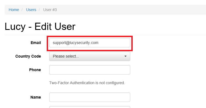Click the support@lucysecurity.com address text
The height and width of the screenshot is (108, 206).
pos(75,43)
